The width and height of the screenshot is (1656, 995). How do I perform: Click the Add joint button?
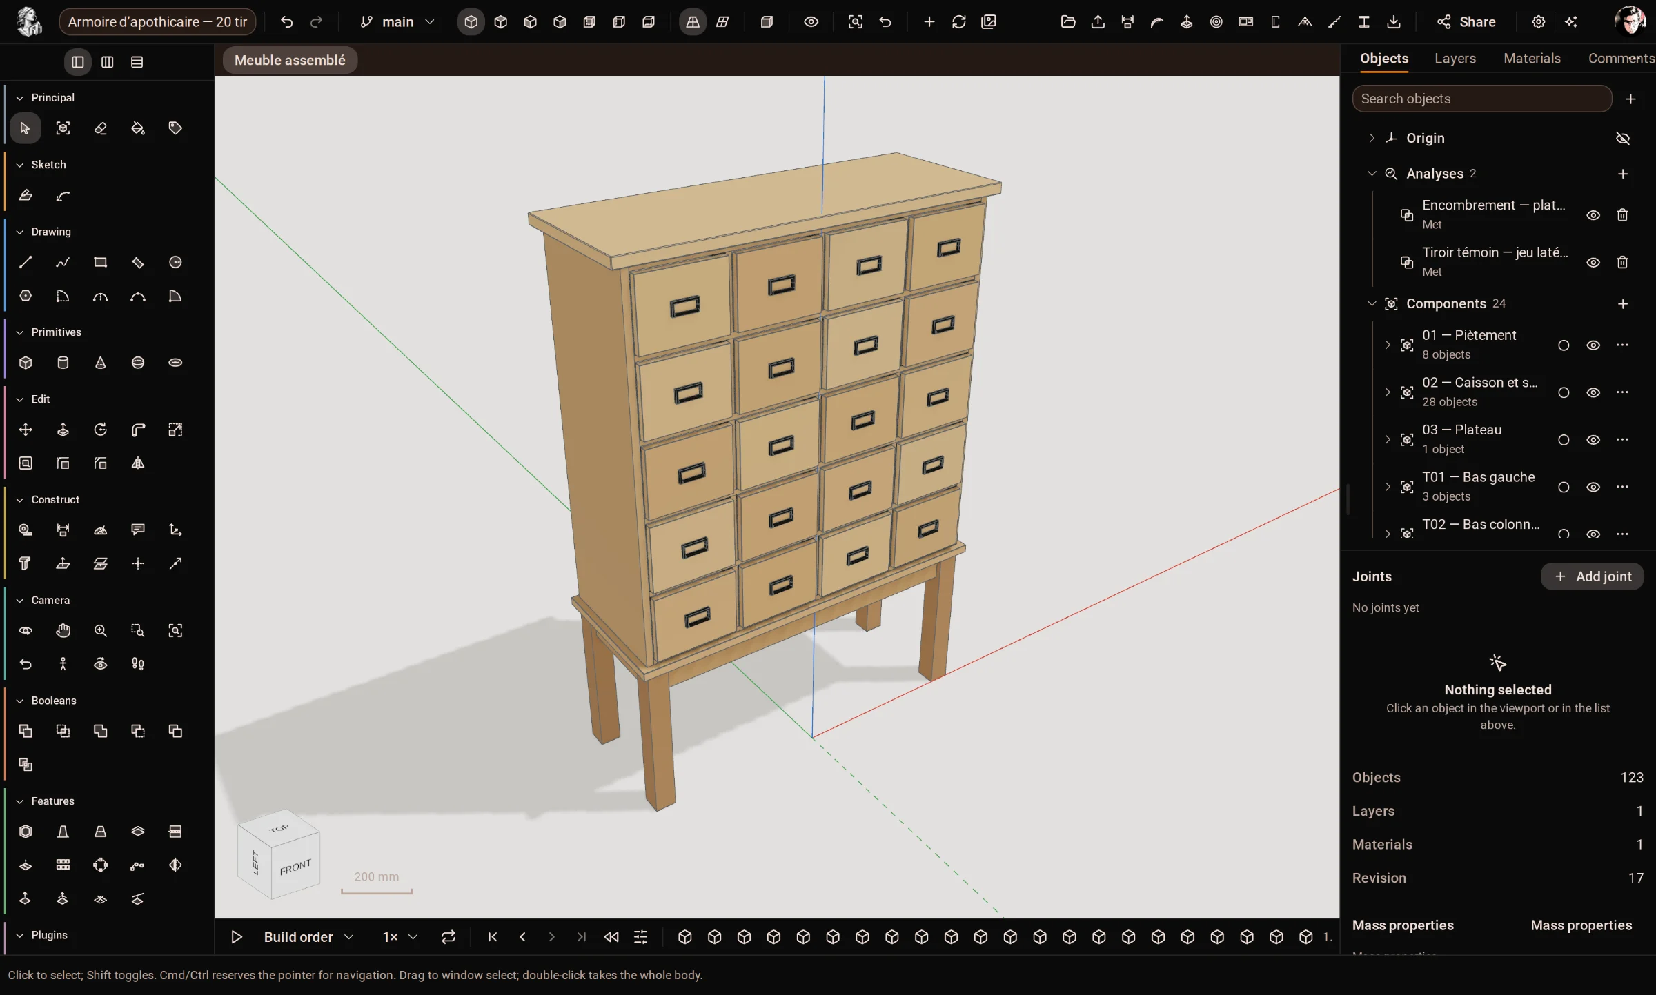(x=1592, y=576)
